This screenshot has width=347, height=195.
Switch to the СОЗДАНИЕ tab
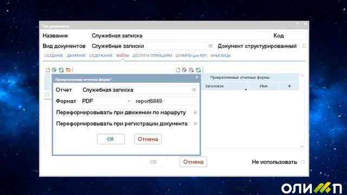pos(54,56)
